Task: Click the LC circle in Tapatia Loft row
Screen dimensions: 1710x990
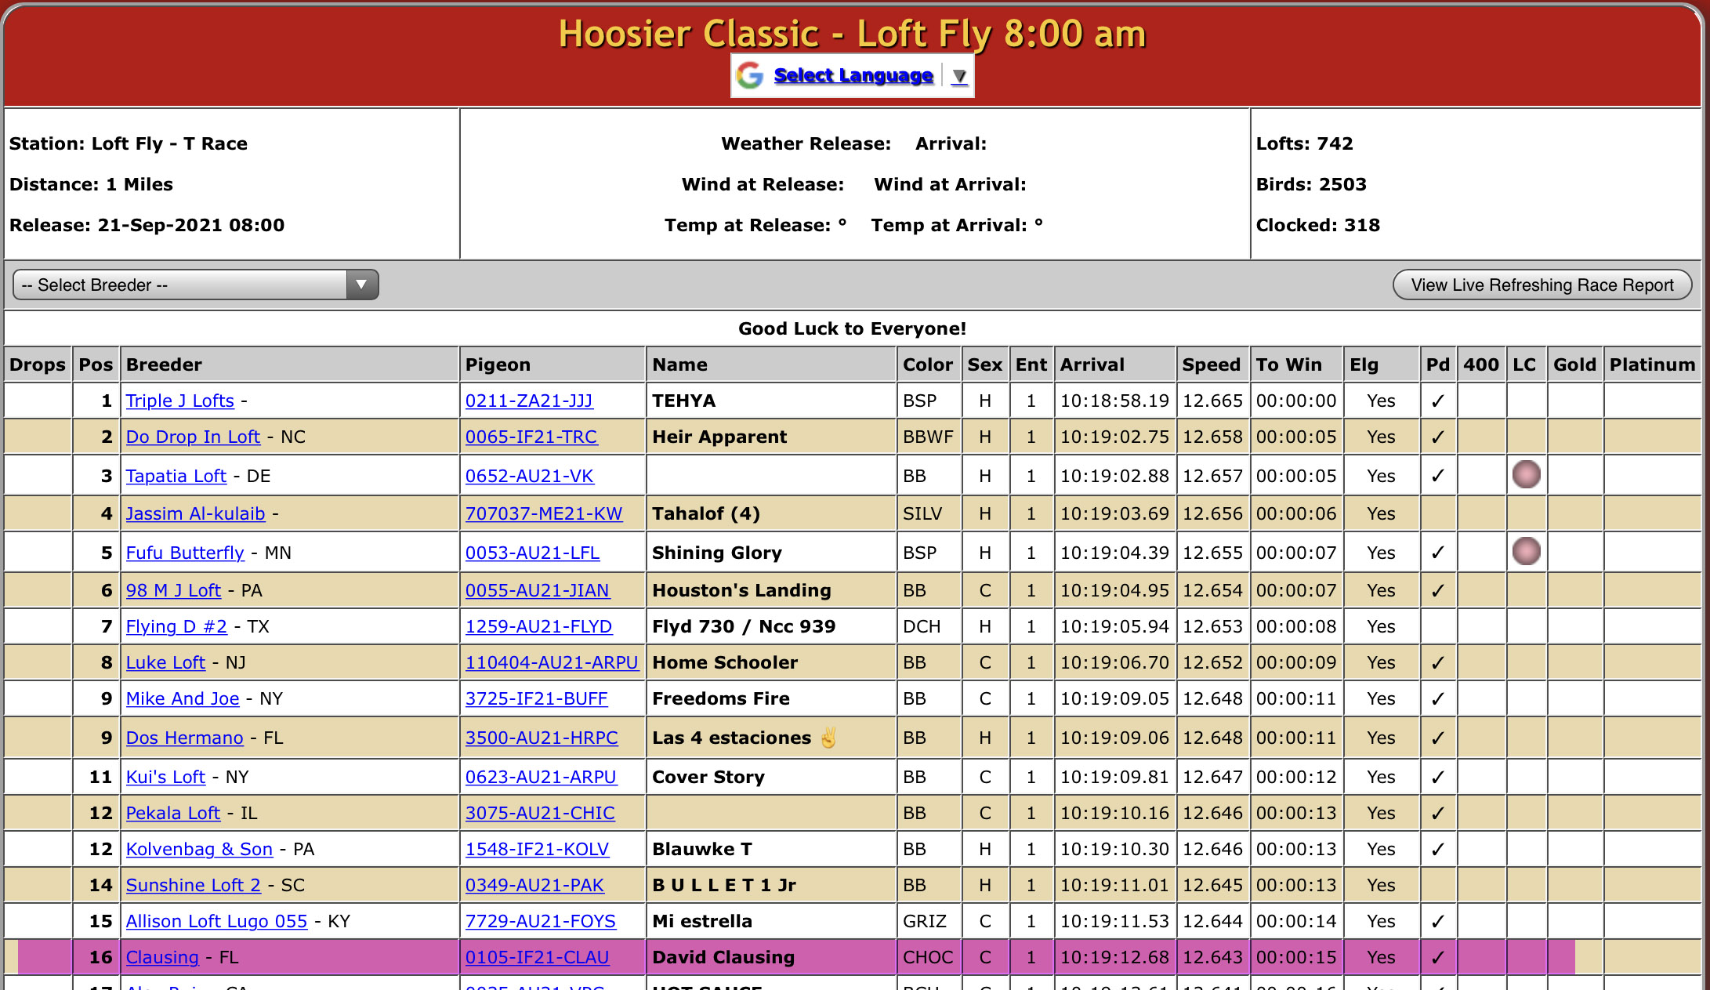Action: pyautogui.click(x=1526, y=475)
